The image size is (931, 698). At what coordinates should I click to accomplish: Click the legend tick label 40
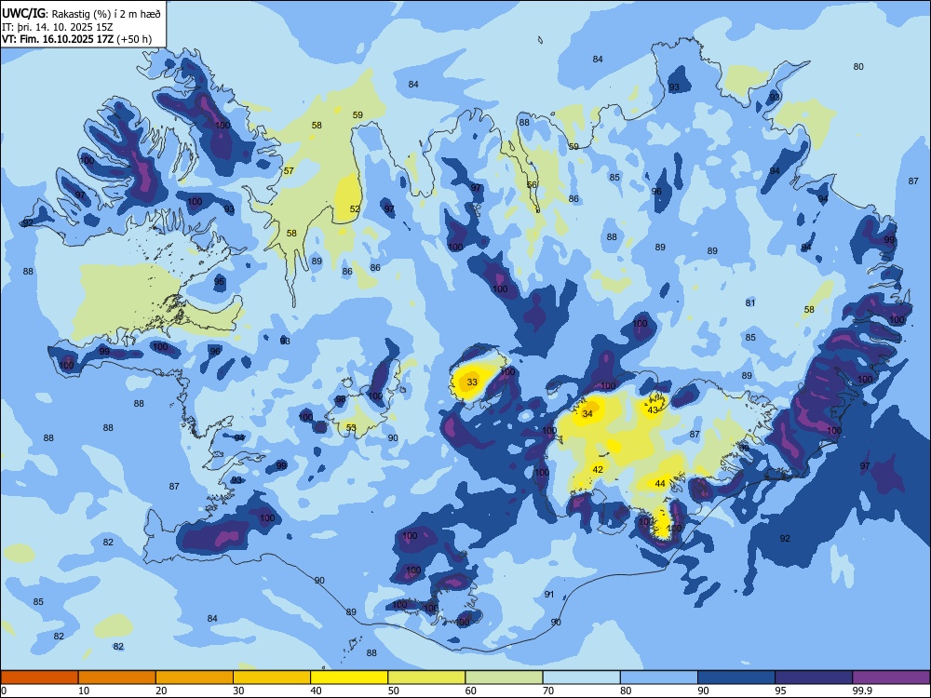click(317, 691)
